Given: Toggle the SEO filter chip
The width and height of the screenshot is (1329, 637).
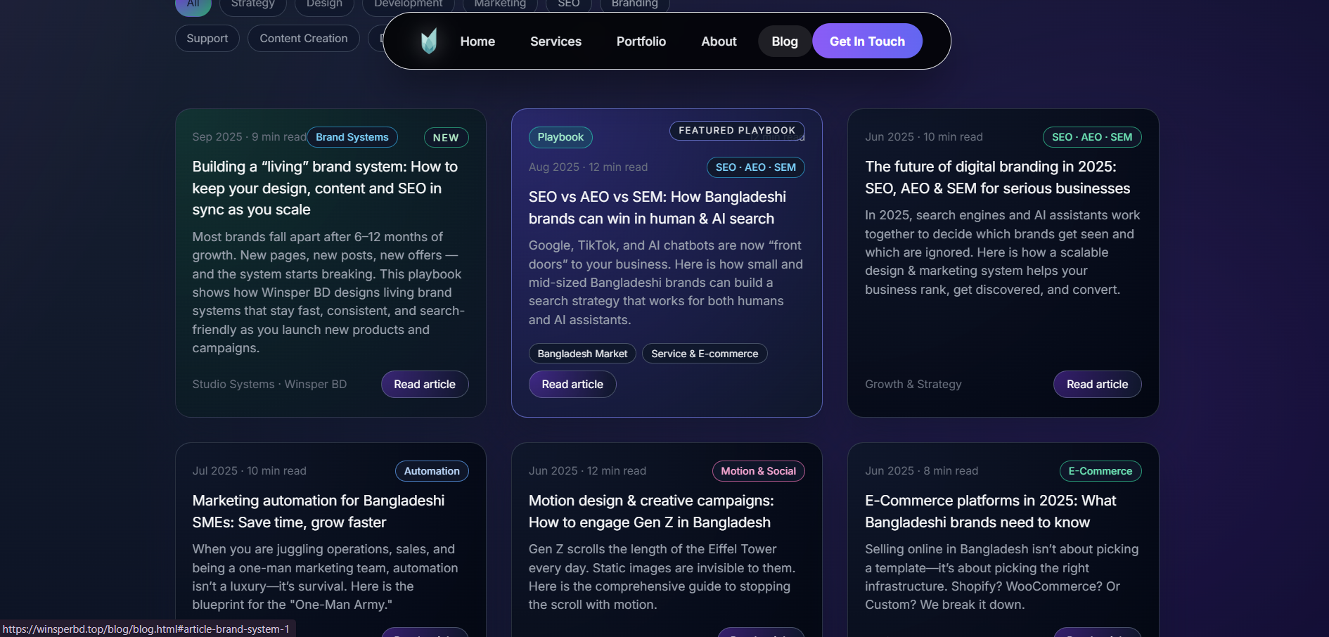Looking at the screenshot, I should point(568,3).
